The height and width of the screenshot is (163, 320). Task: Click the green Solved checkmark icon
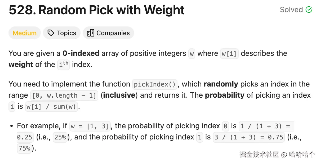(309, 10)
